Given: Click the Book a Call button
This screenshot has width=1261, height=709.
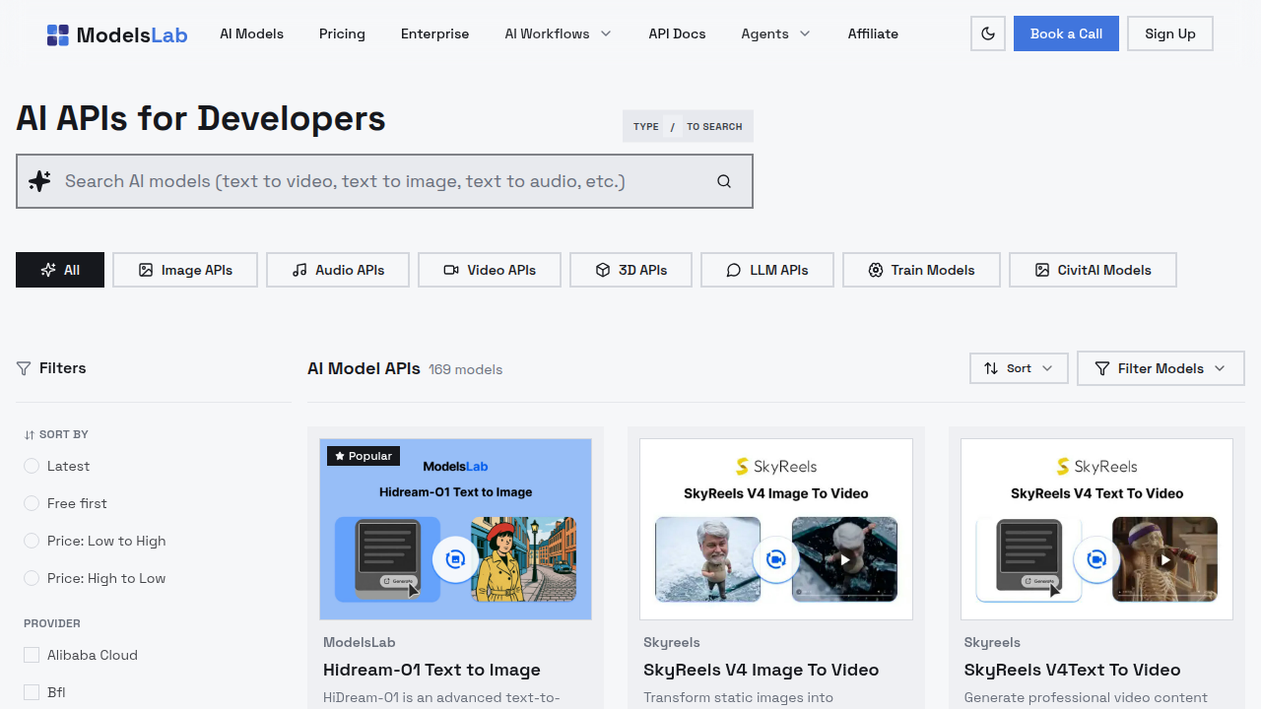Looking at the screenshot, I should (1066, 33).
